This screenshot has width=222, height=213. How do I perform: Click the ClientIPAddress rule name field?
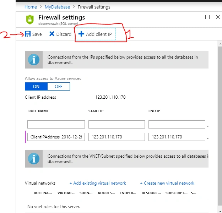click(x=56, y=137)
